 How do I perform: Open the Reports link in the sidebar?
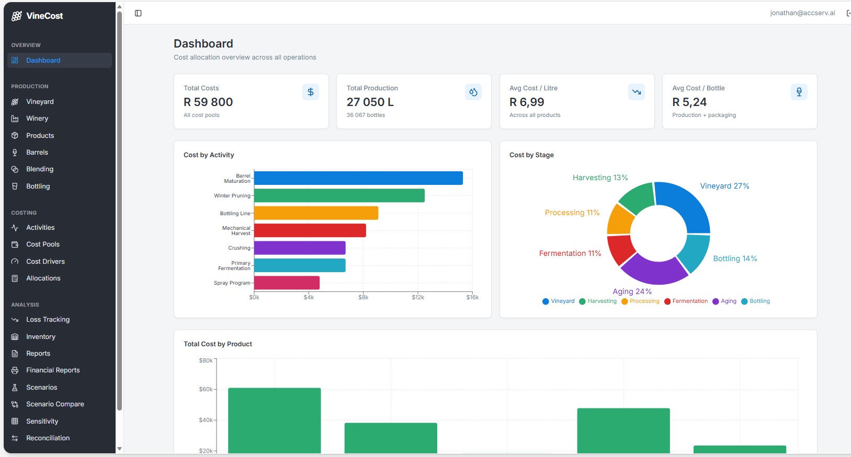(60, 354)
